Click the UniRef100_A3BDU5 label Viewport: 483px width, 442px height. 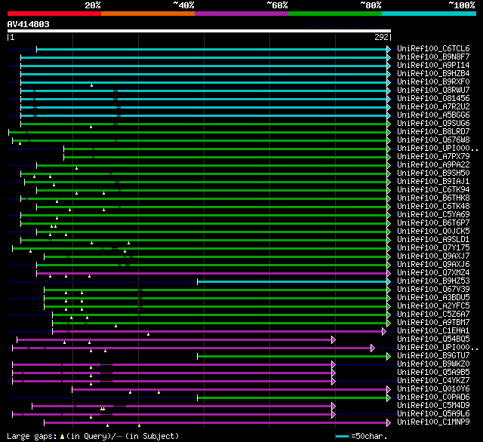tap(433, 298)
